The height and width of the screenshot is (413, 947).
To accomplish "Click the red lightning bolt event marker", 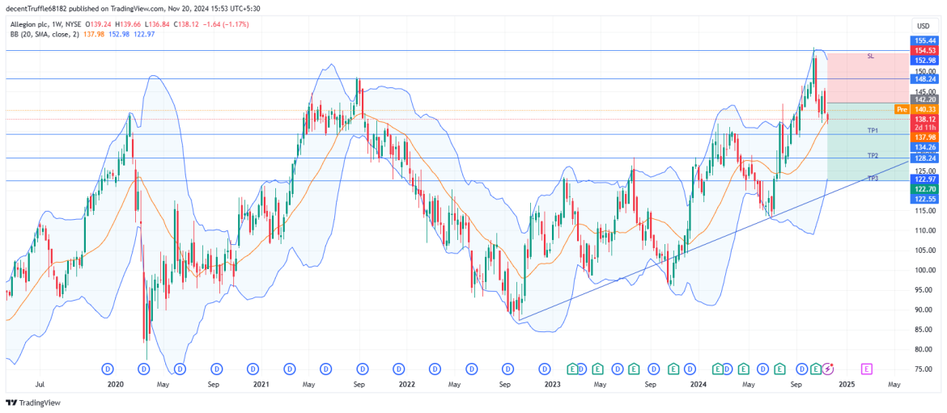I will tap(829, 368).
